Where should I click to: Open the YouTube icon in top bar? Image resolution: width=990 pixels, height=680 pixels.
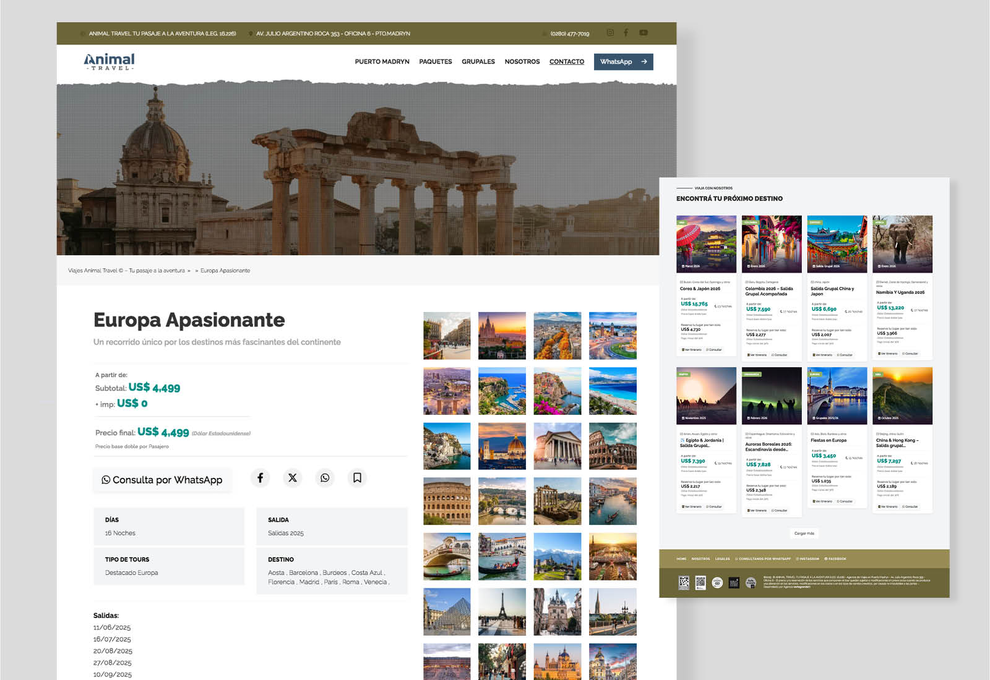pyautogui.click(x=643, y=33)
